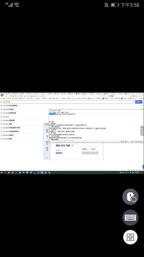
Task: Click the copy icon next to 282 415 160
Action: [x=73, y=146]
